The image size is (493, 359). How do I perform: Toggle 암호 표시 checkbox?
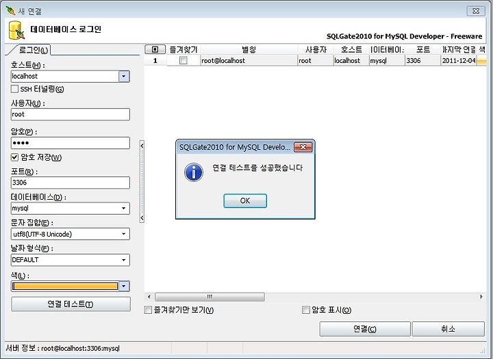tap(305, 310)
